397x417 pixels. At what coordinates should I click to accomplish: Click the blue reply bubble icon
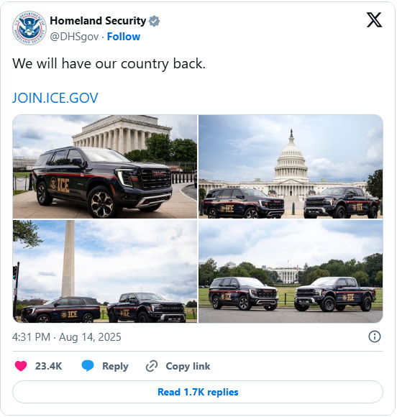coord(88,366)
